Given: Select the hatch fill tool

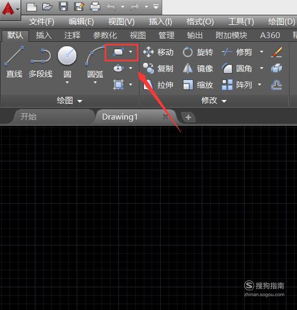Looking at the screenshot, I should [118, 85].
